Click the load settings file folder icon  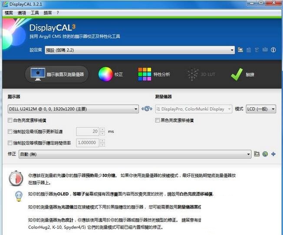pos(240,50)
